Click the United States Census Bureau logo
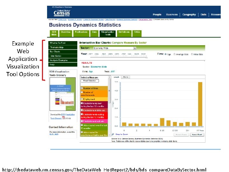Image resolution: width=229 pixels, height=172 pixels. pos(62,13)
